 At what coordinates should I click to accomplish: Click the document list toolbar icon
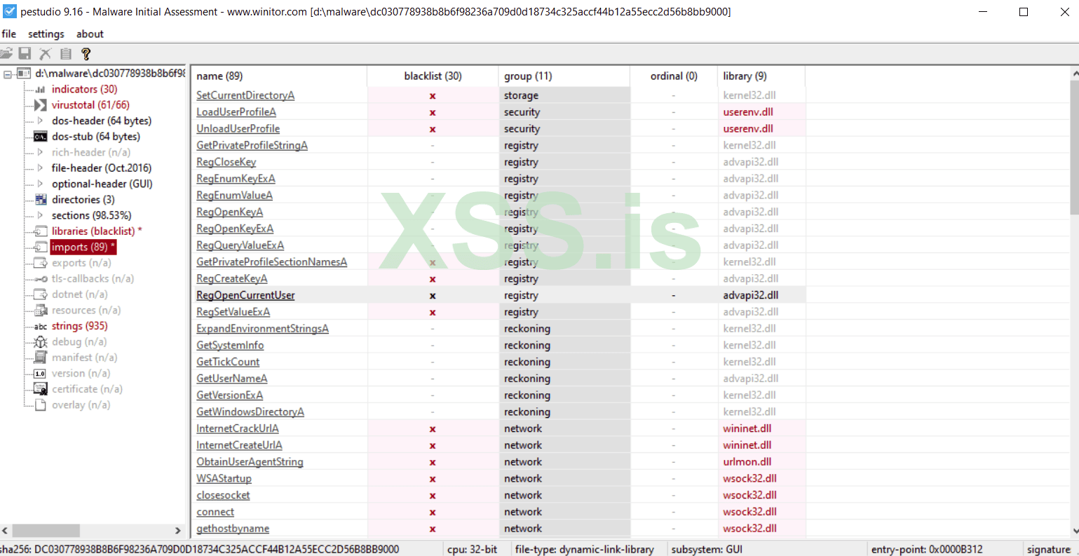pos(65,53)
